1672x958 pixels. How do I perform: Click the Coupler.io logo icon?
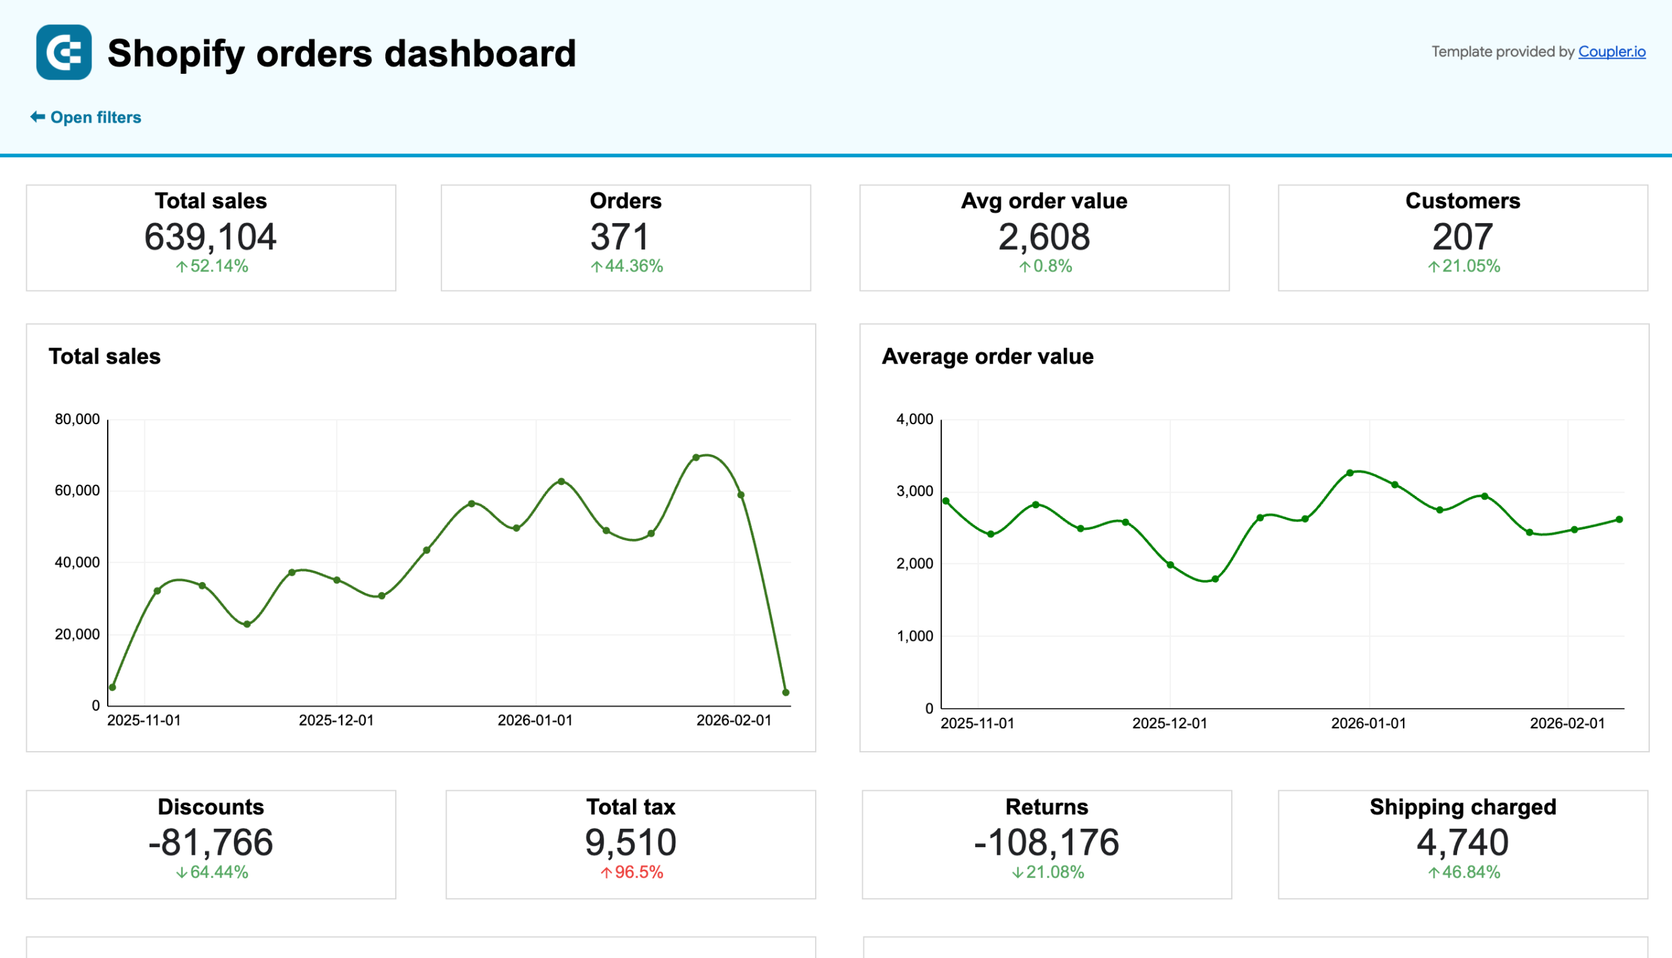click(x=64, y=52)
